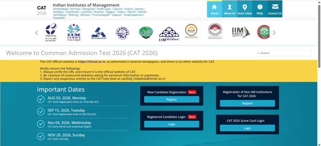Click the page's vertical scrollbar thumb
Screen dimensions: 321x146
(x=319, y=36)
